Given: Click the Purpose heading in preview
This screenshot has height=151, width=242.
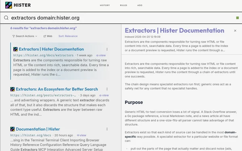Looking at the screenshot, I should tap(134, 102).
